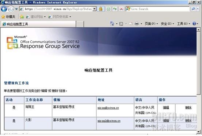Click 删除 link for 海贼王 workflow
The image size is (202, 136).
click(188, 108)
